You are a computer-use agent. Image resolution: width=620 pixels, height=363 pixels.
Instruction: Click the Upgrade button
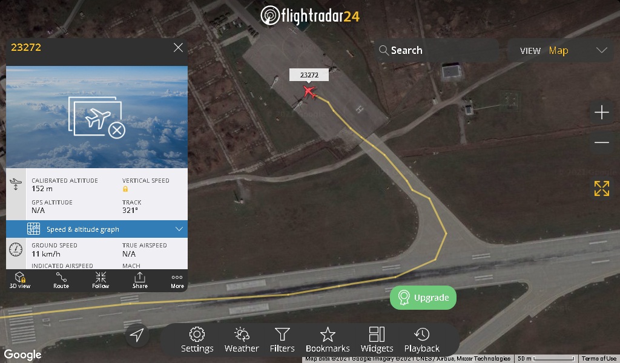(x=423, y=298)
